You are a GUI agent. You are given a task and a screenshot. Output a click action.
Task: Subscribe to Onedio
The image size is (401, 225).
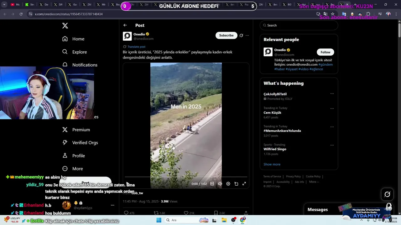[226, 35]
